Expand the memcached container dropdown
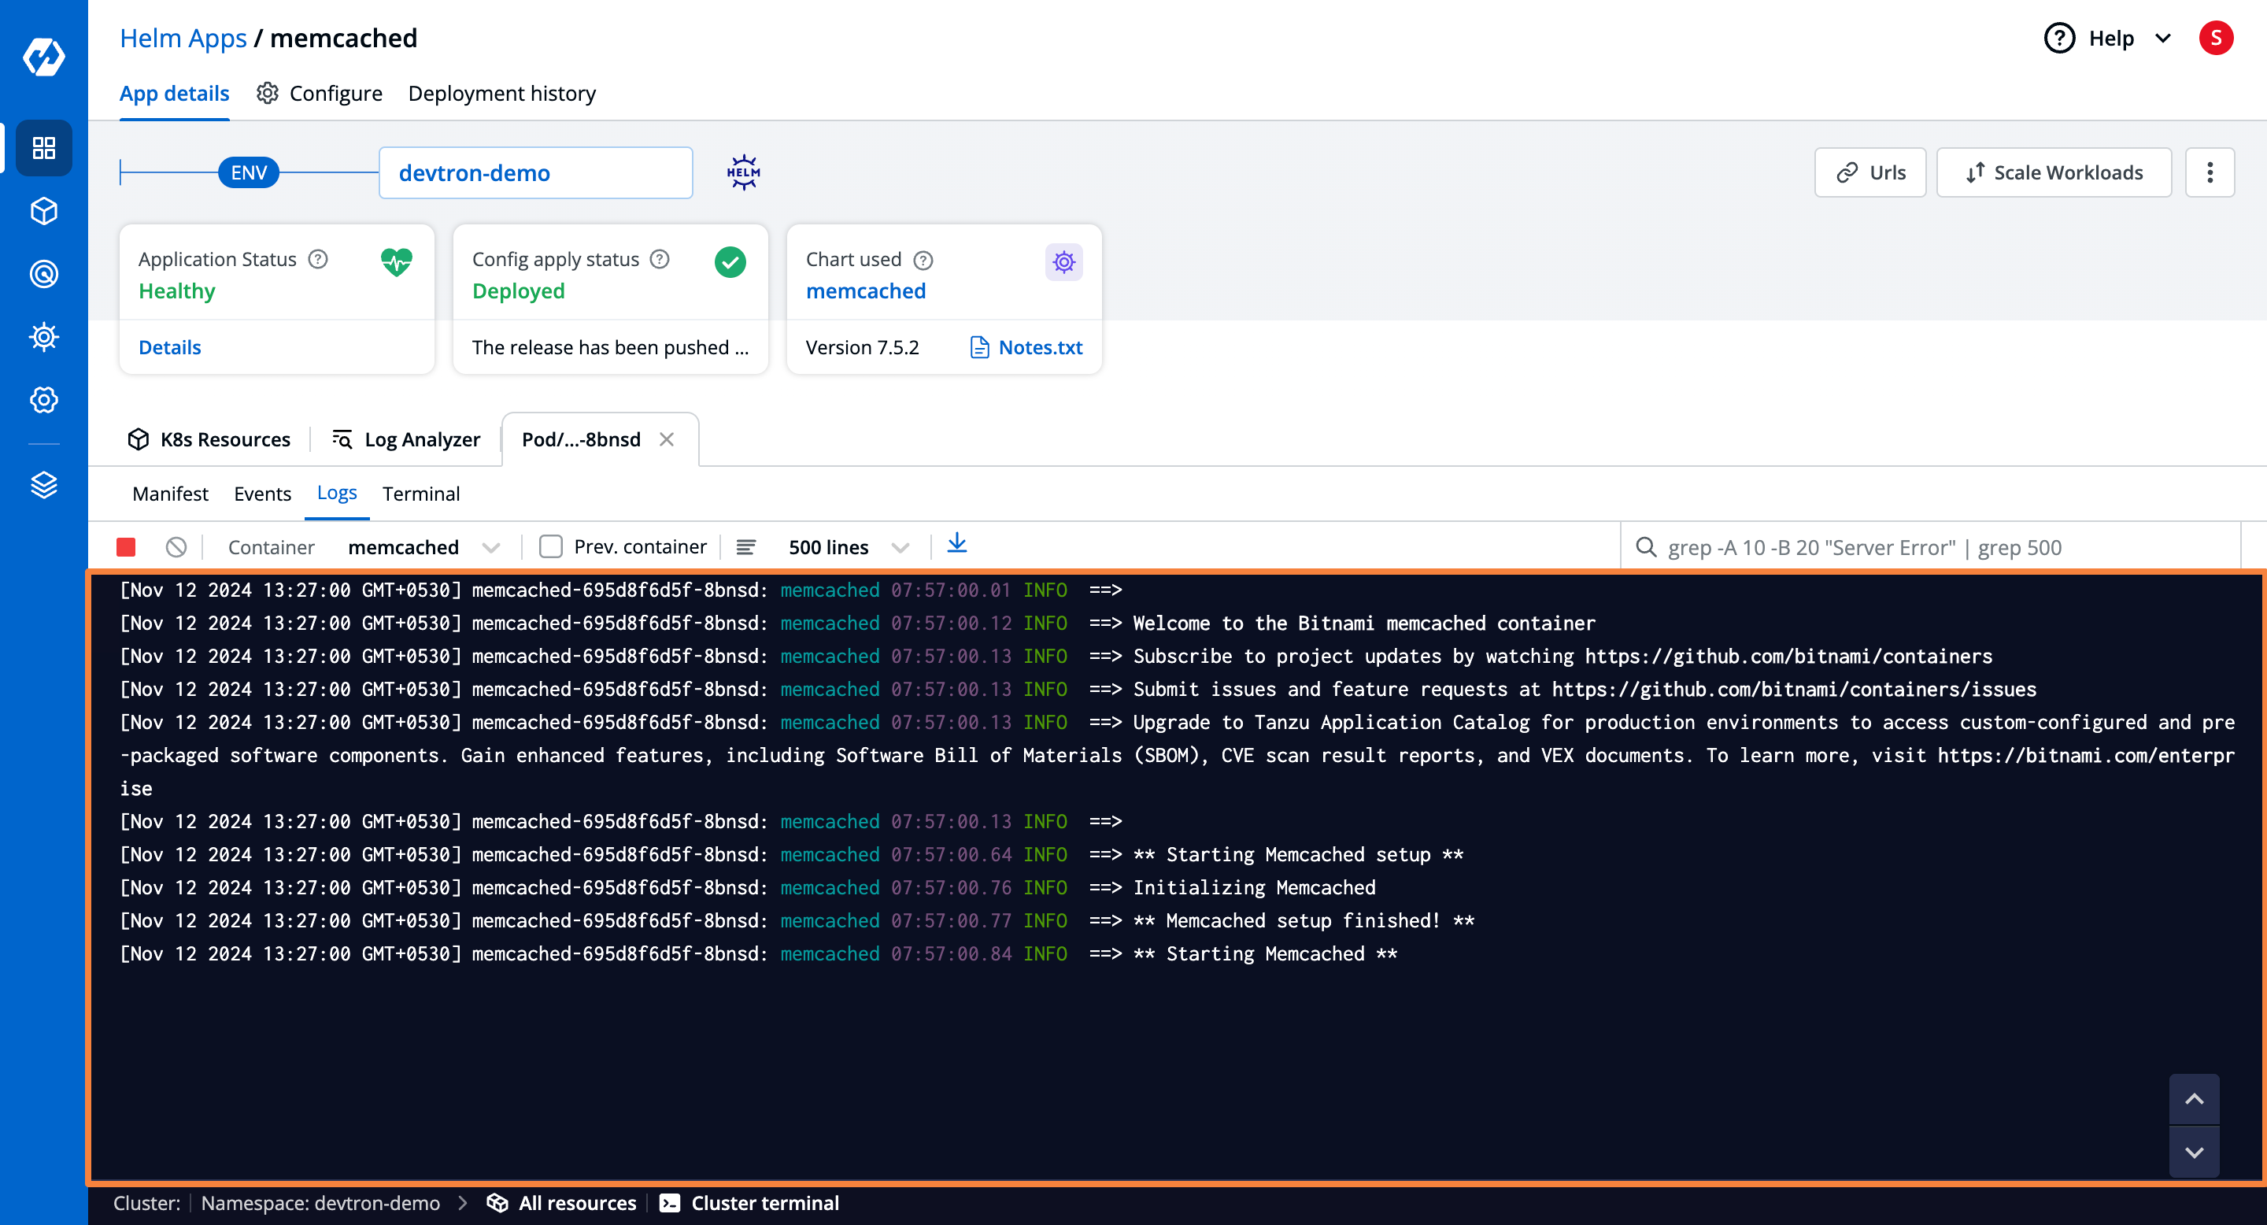Image resolution: width=2267 pixels, height=1225 pixels. 424,547
